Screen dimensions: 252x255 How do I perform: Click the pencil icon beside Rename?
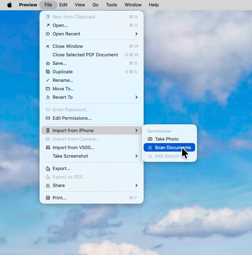[48, 80]
